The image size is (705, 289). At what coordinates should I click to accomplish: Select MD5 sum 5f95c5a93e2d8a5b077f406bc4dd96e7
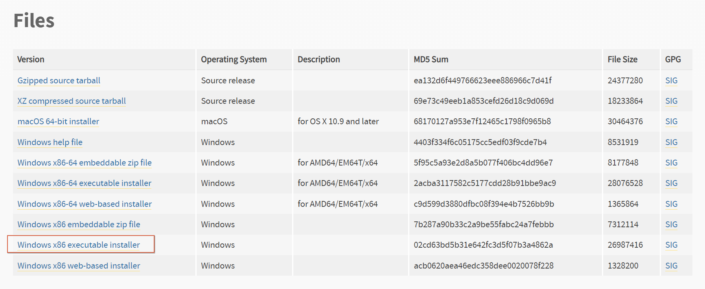tap(483, 163)
